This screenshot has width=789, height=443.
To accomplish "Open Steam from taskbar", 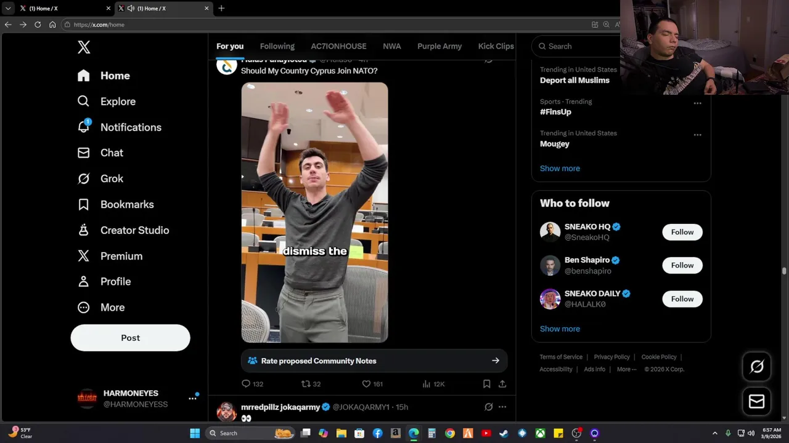I will 504,433.
